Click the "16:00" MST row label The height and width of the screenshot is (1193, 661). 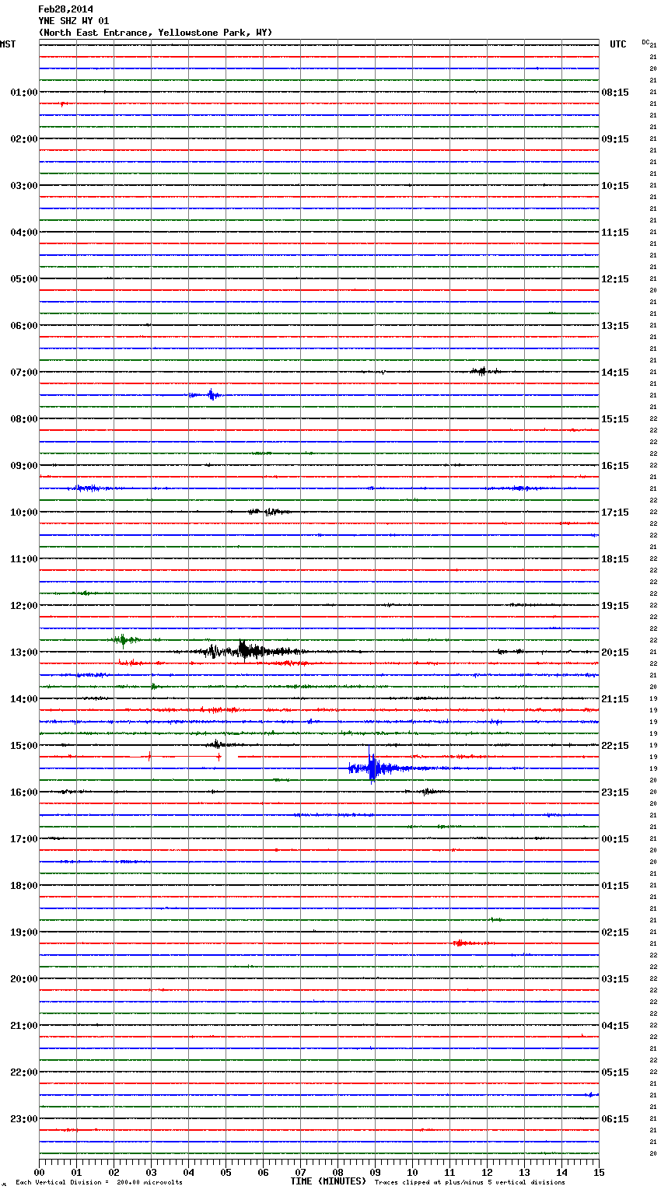click(x=24, y=792)
